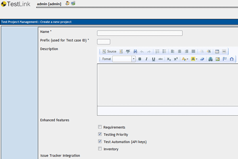Open user settings icon beside admin
Screen dimensions: 238x159
point(67,3)
